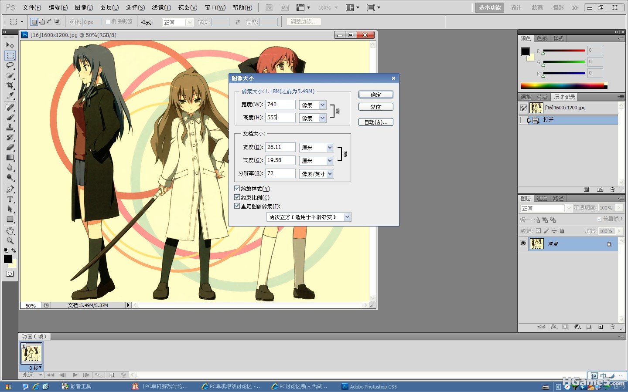Toggle the 传播帧 1 checkbox
This screenshot has width=628, height=392.
click(x=599, y=219)
